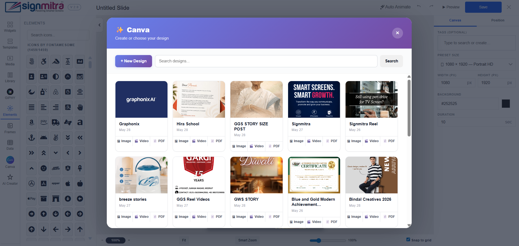This screenshot has width=519, height=246.
Task: Select the Android robot icon in Elements
Action: [x=44, y=138]
